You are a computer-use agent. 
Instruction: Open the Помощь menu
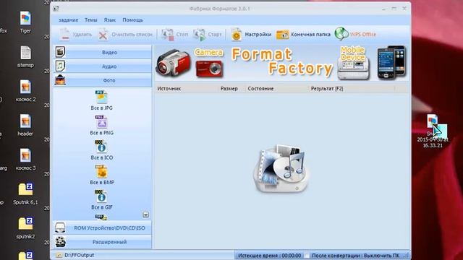click(132, 20)
